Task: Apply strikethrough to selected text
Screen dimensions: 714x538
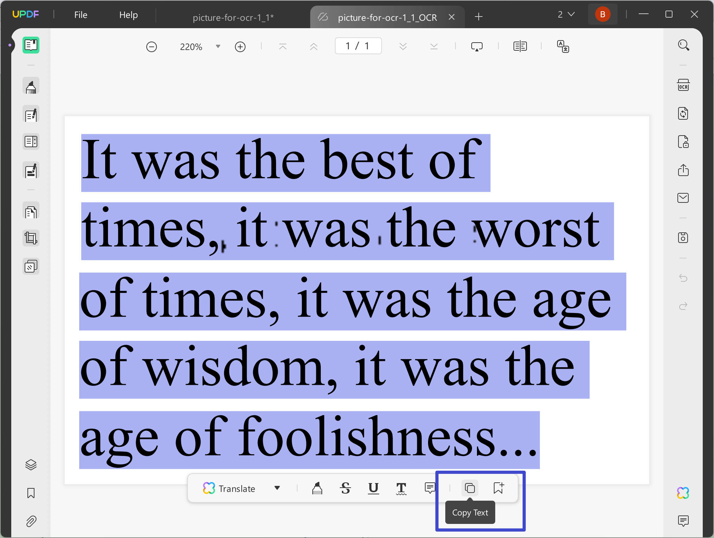Action: point(345,488)
